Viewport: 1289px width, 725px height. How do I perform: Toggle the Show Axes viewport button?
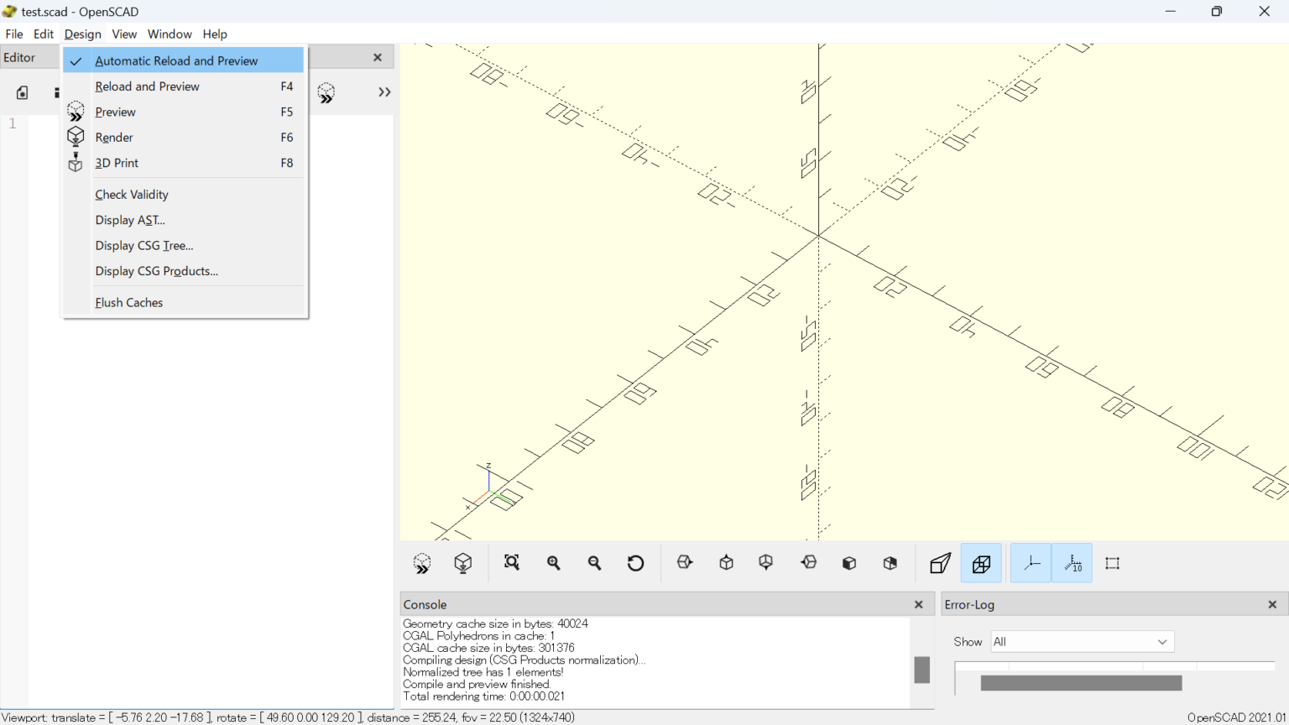click(x=1030, y=563)
